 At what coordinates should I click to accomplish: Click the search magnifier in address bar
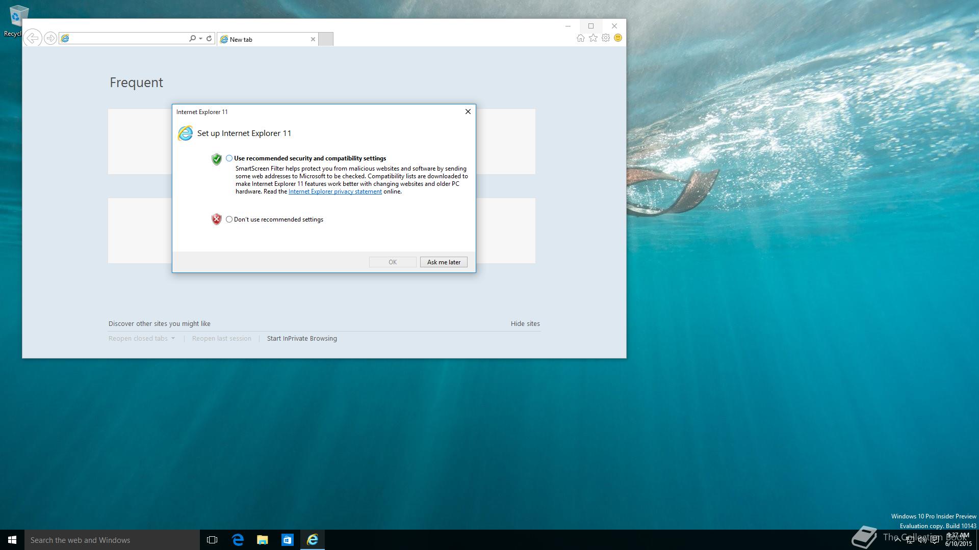tap(192, 38)
